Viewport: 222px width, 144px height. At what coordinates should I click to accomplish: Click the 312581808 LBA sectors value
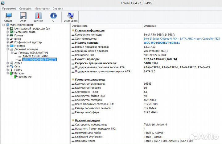pos(150,104)
